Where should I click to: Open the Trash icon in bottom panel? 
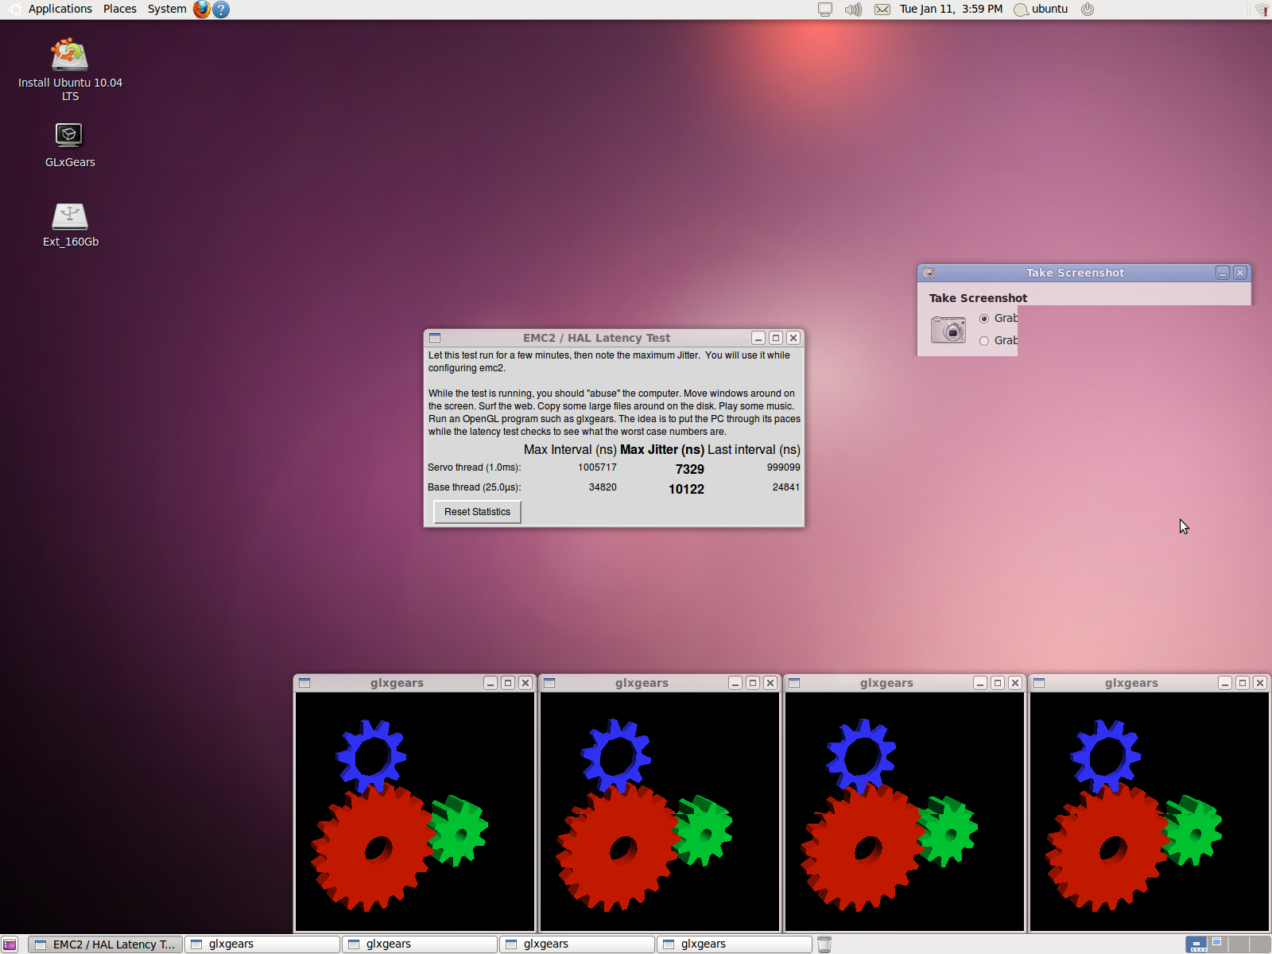tap(824, 944)
